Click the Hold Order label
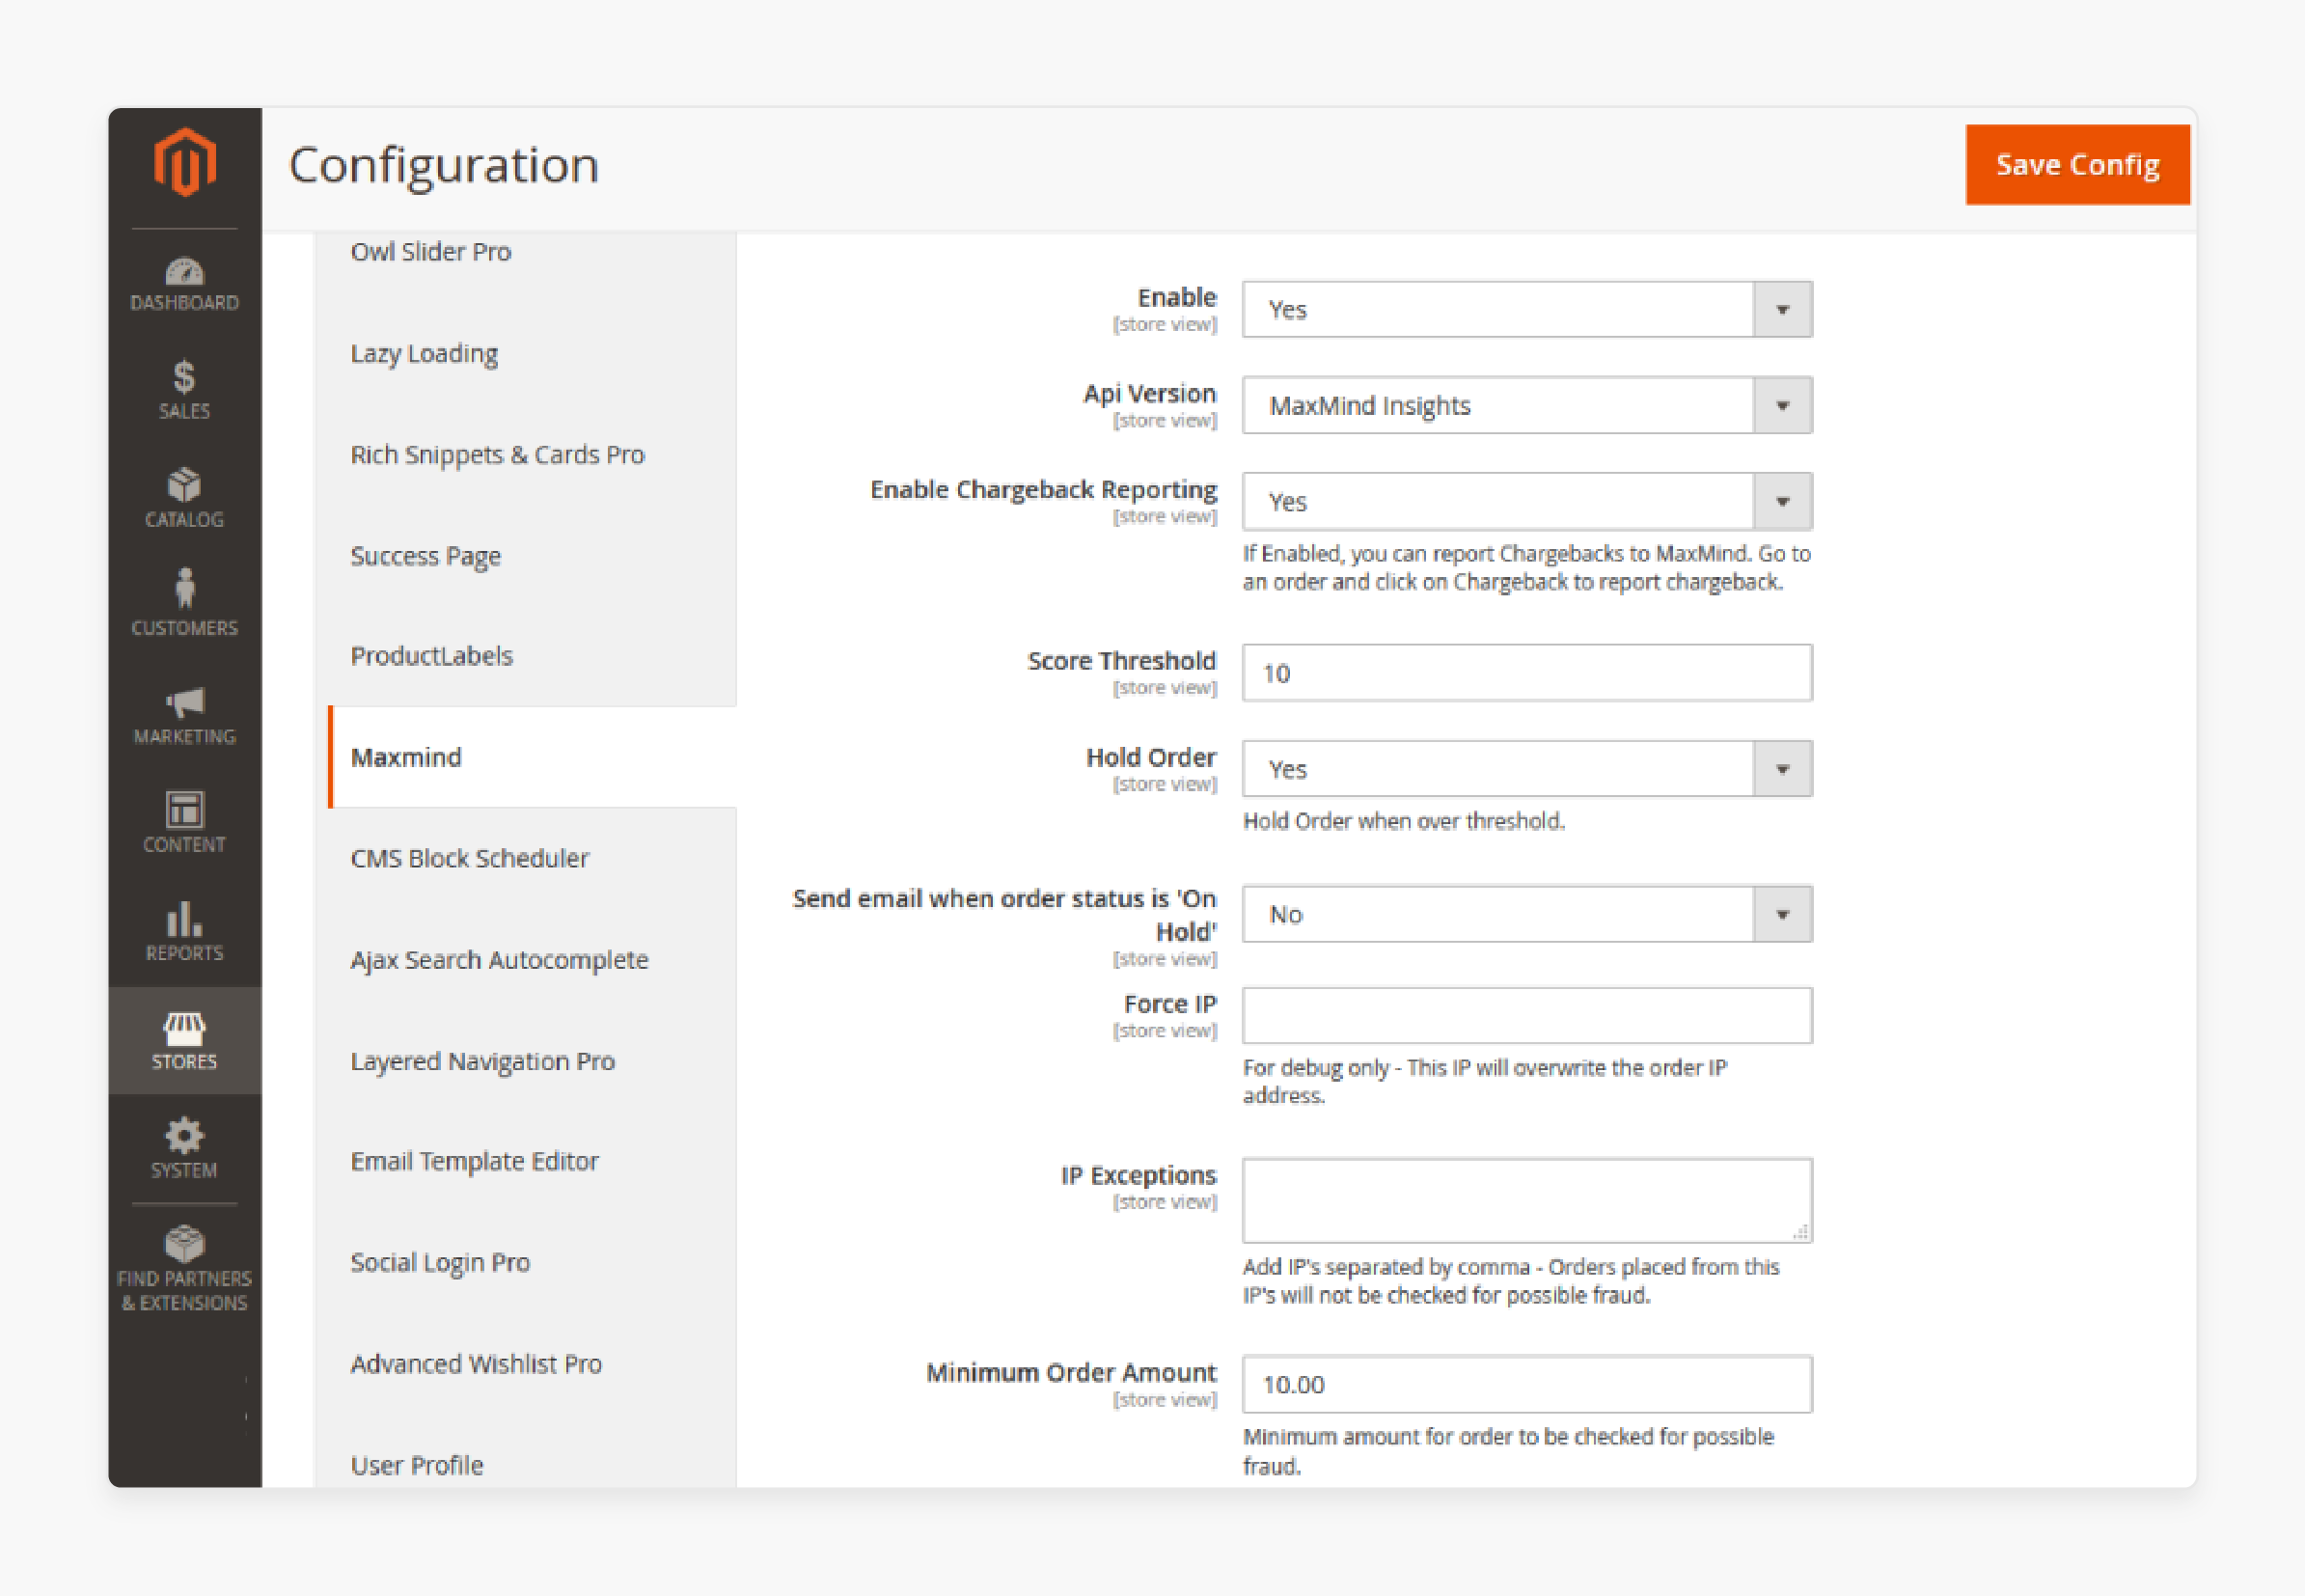 (1151, 757)
